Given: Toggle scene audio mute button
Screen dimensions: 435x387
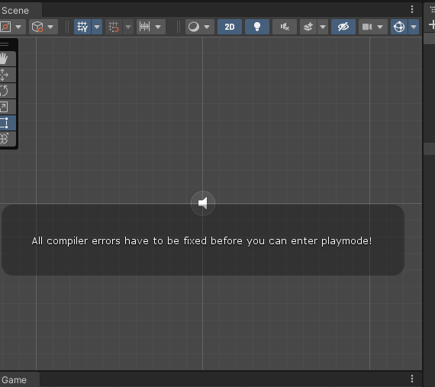Looking at the screenshot, I should click(x=285, y=27).
